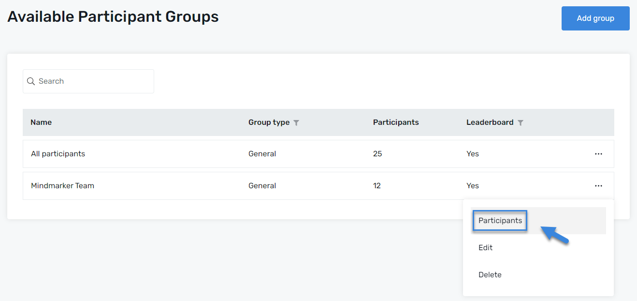The height and width of the screenshot is (301, 637).
Task: Click the General type in the All participants row
Action: (x=262, y=154)
